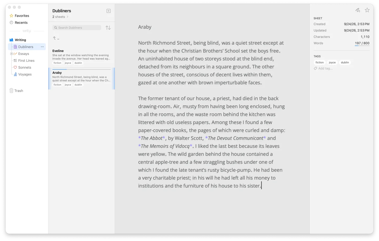Click the SHEET section header
This screenshot has width=379, height=241.
click(318, 18)
